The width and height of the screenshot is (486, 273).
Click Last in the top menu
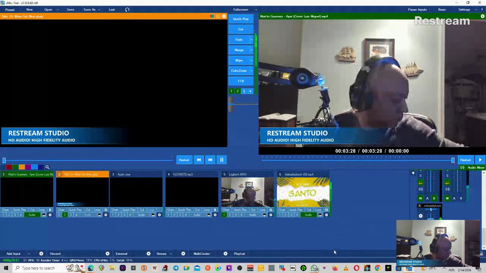point(112,9)
